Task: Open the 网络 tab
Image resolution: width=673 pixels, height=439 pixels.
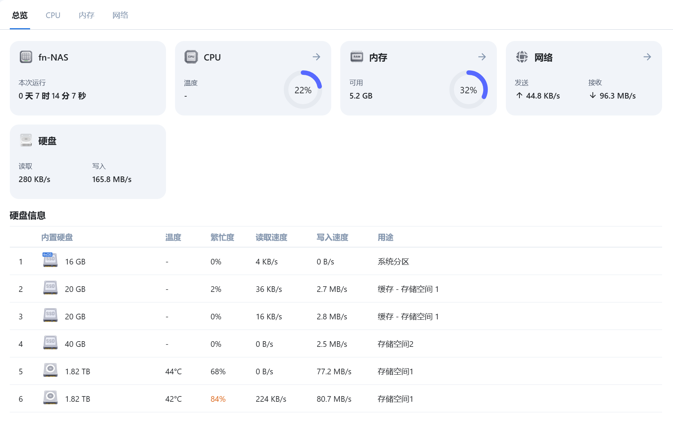Action: click(x=120, y=15)
